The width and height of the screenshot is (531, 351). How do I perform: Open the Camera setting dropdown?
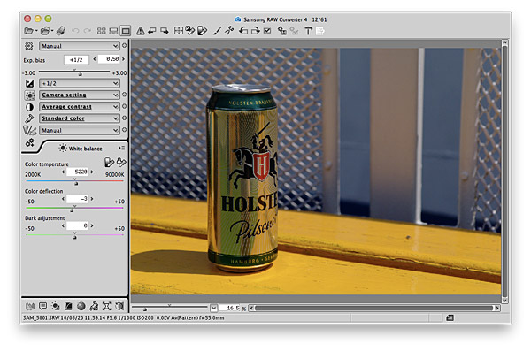click(80, 95)
